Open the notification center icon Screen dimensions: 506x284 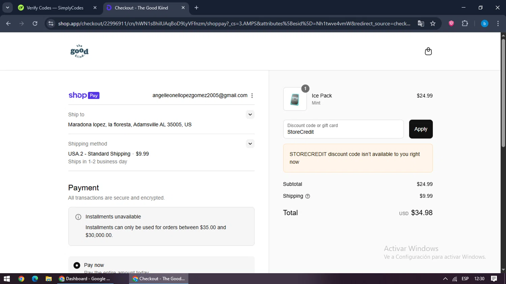pyautogui.click(x=494, y=279)
